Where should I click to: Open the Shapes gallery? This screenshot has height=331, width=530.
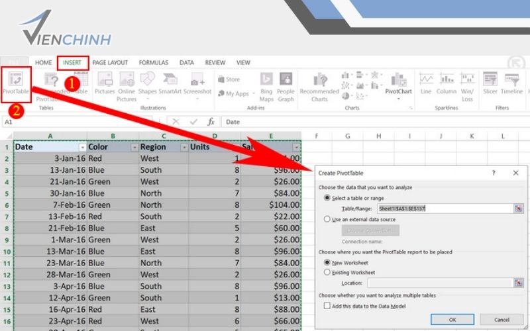click(147, 84)
